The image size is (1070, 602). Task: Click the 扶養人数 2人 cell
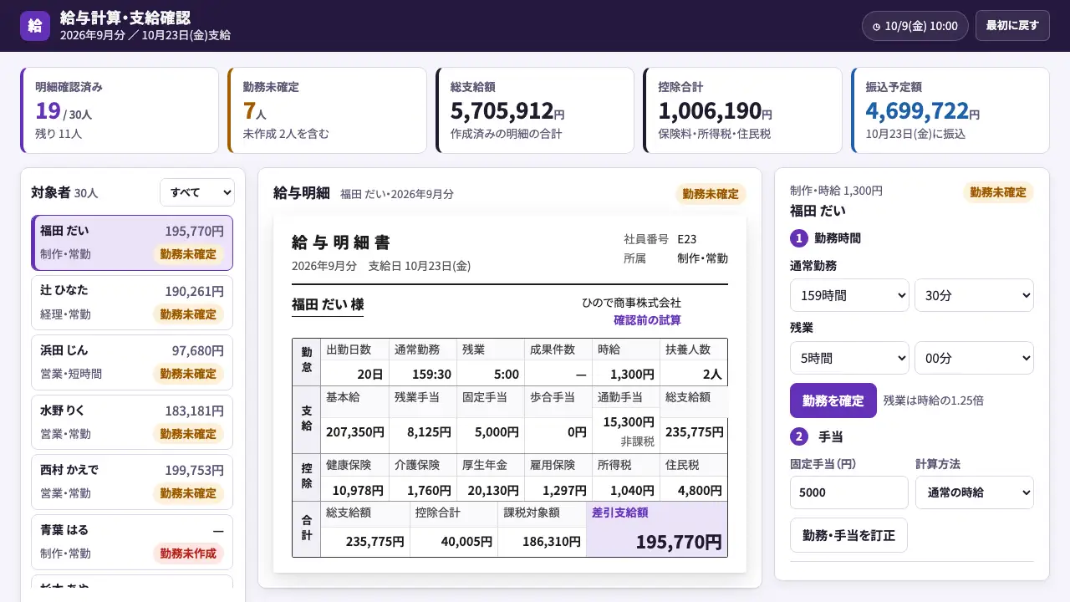coord(694,362)
